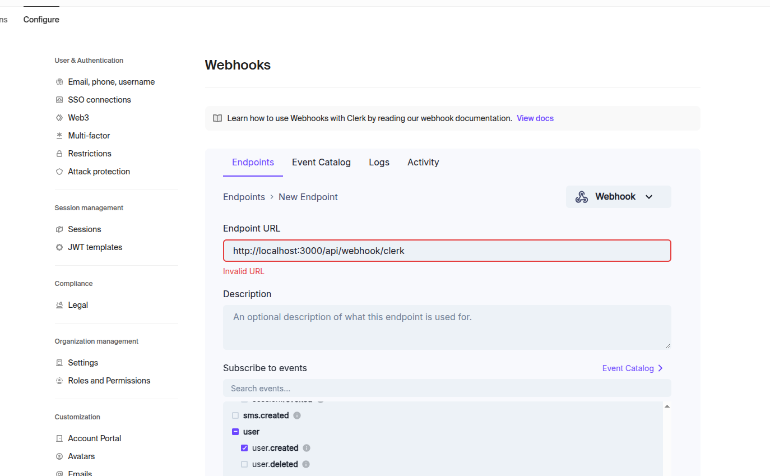Open organization Settings page
Screen dimensions: 770x476
[83, 363]
